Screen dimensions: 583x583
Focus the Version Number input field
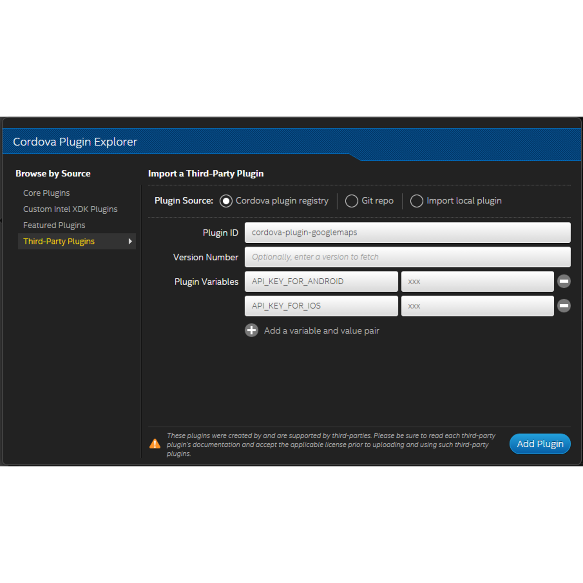[x=408, y=257]
